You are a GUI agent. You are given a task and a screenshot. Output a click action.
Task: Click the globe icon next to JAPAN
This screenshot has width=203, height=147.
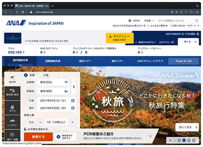[x=130, y=21]
